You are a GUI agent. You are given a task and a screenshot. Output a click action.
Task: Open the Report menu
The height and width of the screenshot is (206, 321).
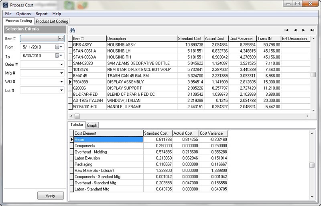point(41,14)
